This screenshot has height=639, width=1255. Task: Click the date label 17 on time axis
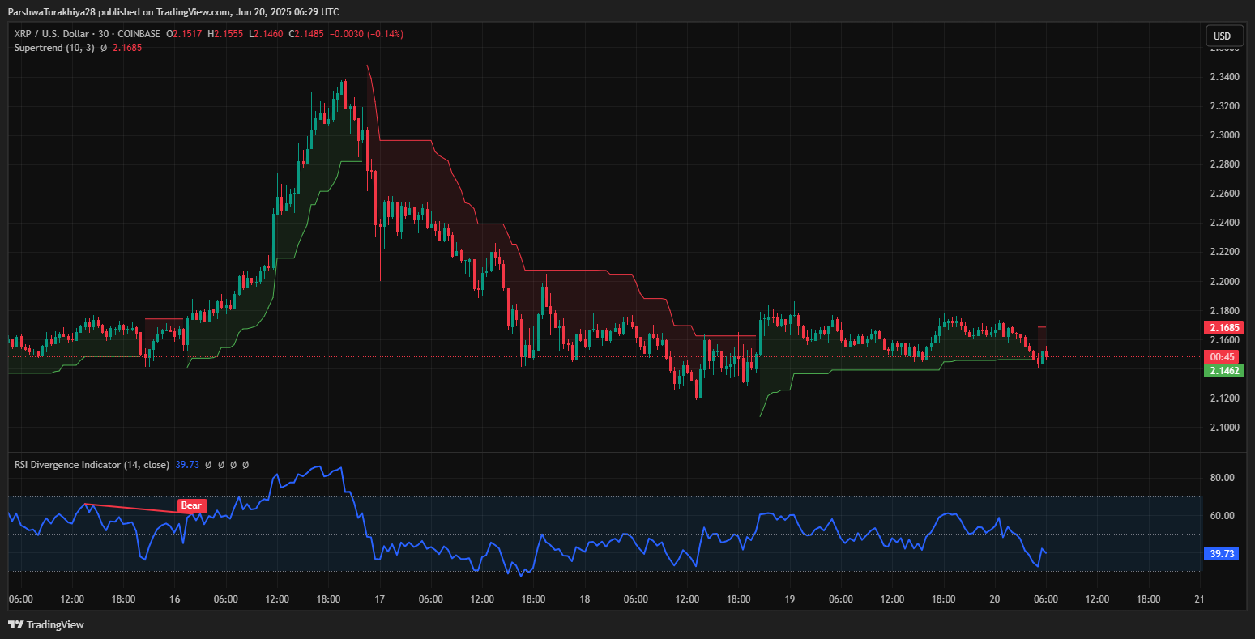point(379,599)
